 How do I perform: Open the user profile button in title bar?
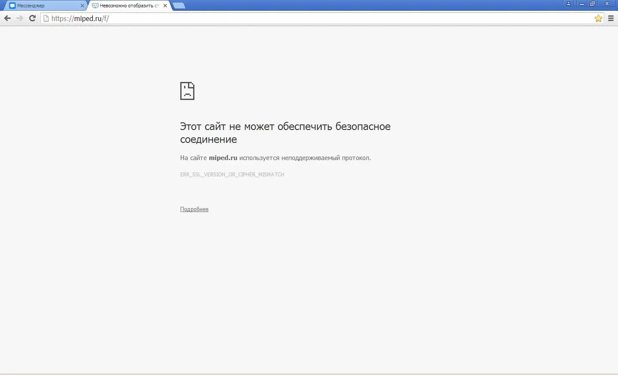tap(569, 4)
